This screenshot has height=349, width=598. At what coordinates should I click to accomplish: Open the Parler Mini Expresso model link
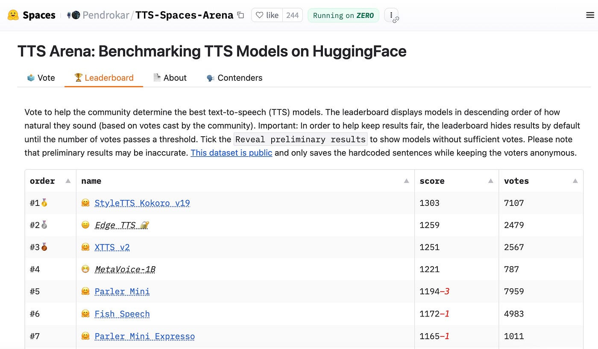(145, 336)
